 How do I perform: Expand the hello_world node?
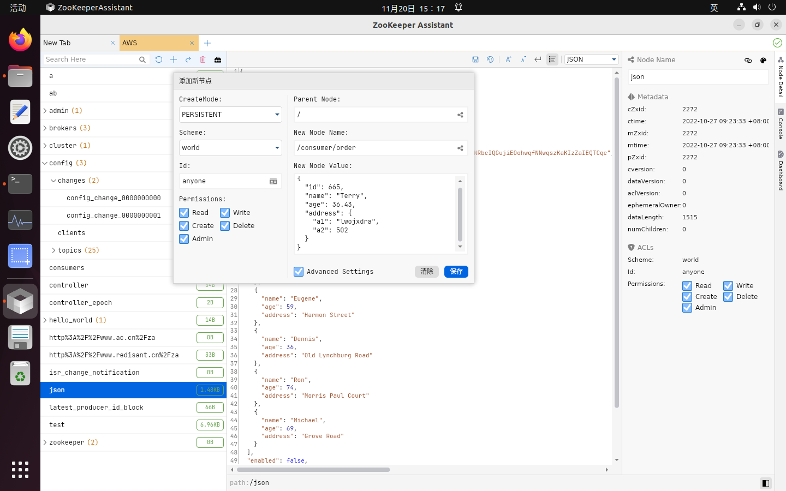[45, 320]
